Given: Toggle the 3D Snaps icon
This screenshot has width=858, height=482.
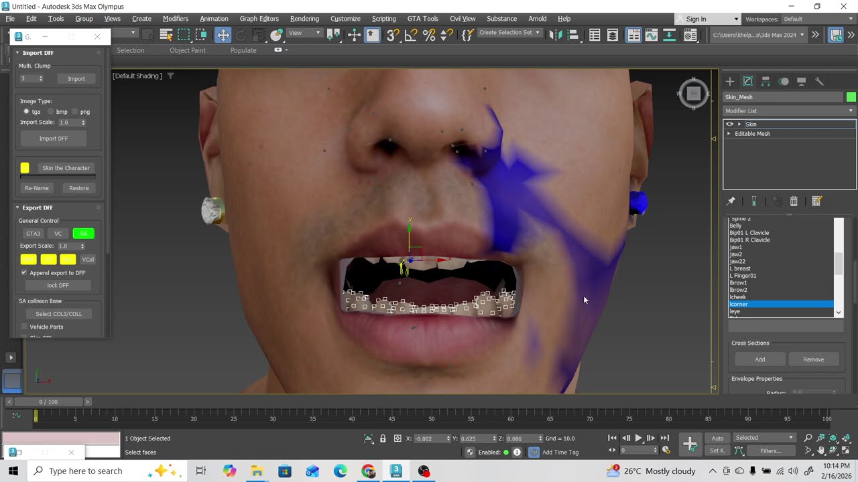Looking at the screenshot, I should coord(393,35).
